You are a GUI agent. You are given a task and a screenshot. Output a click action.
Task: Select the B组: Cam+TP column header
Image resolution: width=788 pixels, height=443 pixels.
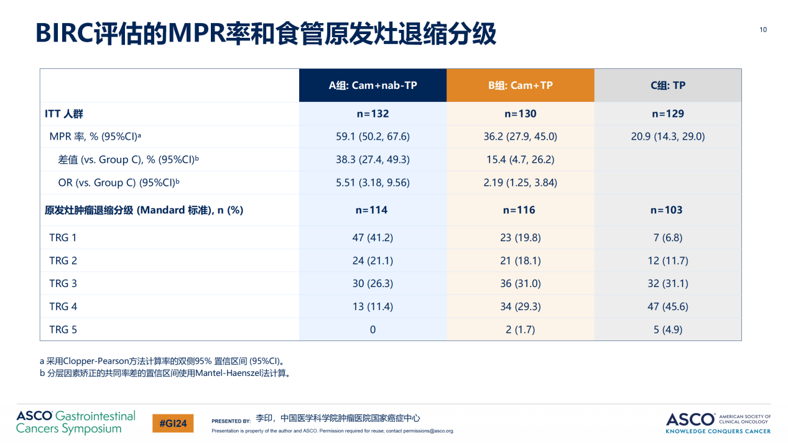point(520,86)
